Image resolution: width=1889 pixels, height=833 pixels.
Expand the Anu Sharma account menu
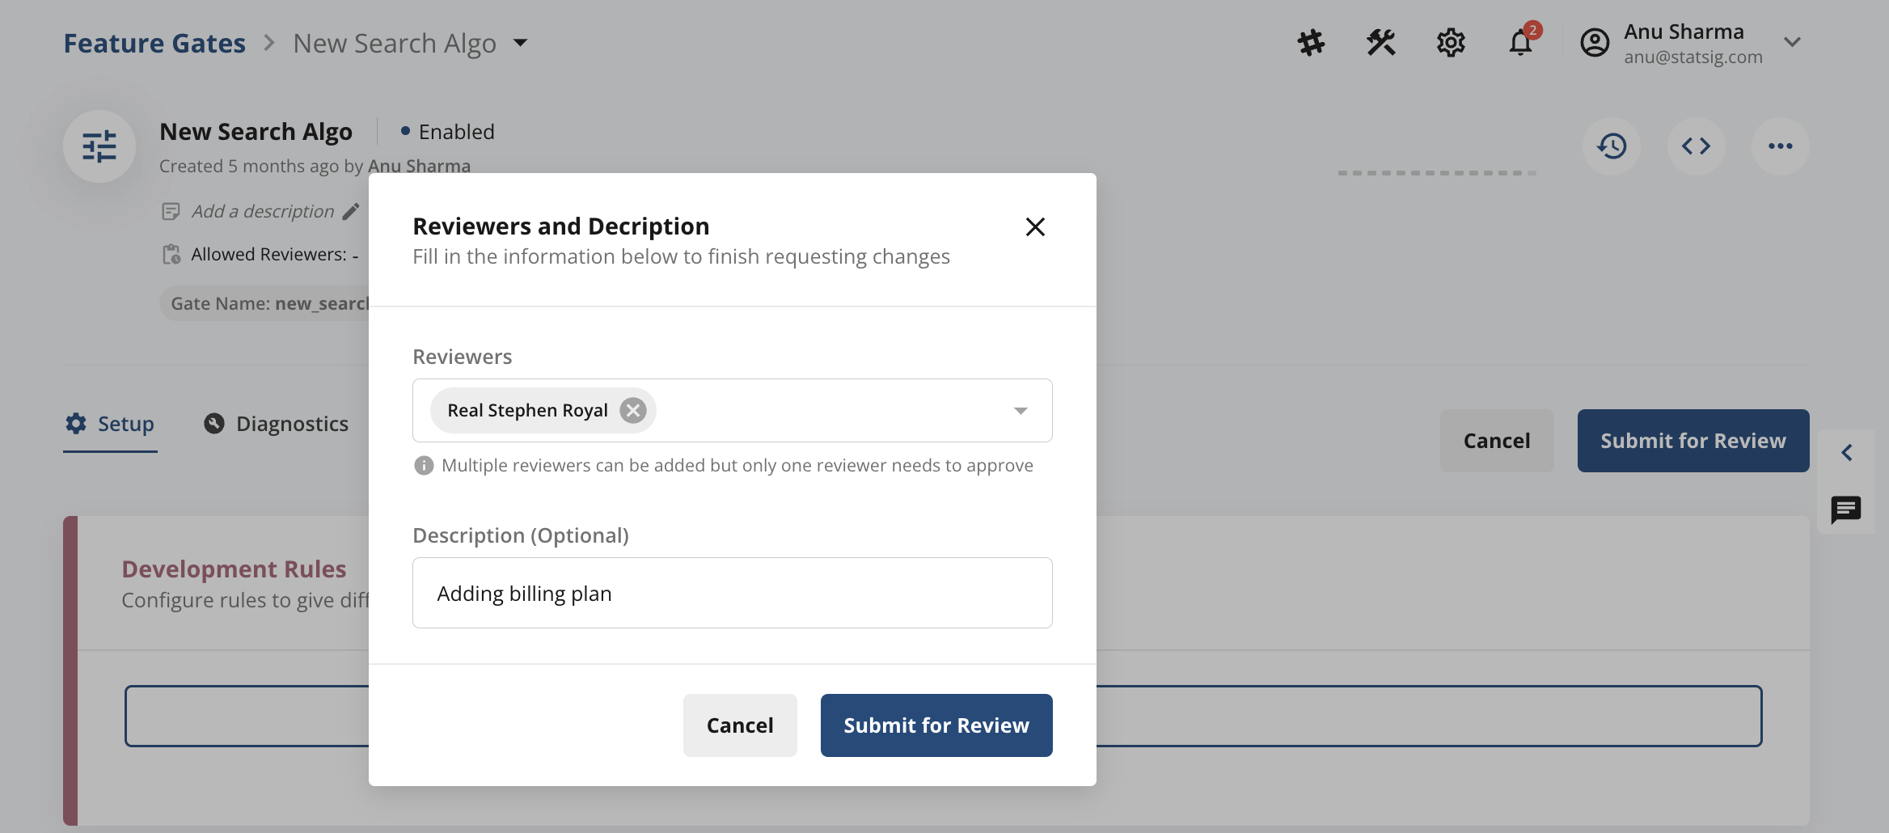click(x=1792, y=42)
